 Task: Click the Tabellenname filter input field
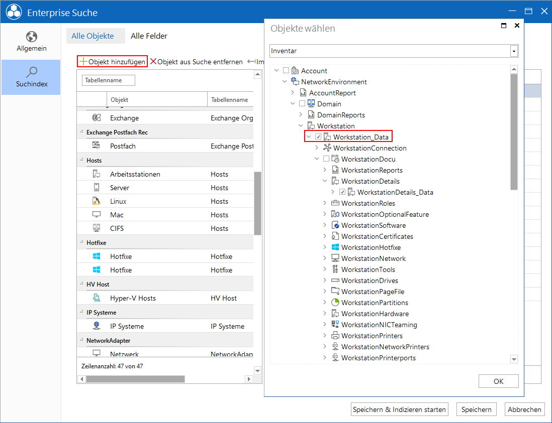(x=109, y=80)
